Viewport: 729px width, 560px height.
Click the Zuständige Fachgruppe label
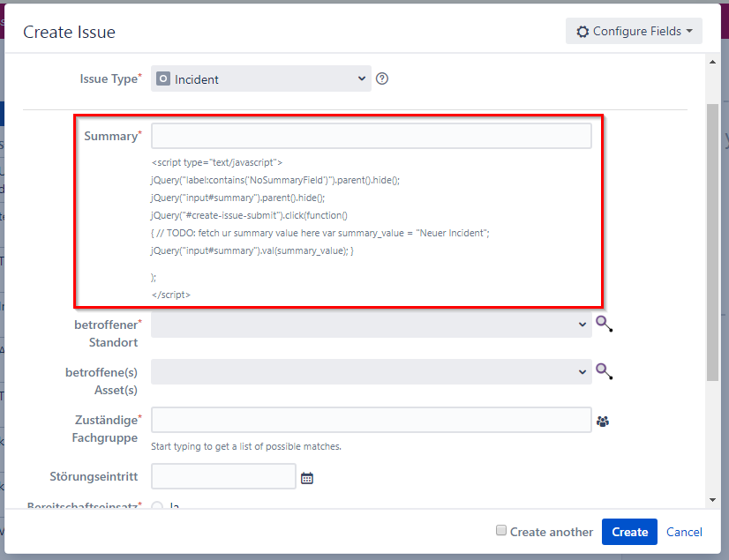coord(107,429)
